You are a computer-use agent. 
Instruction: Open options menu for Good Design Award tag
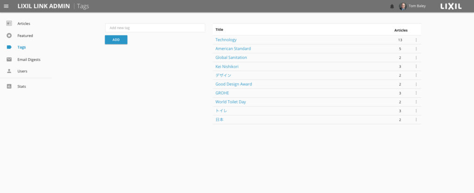coord(416,84)
